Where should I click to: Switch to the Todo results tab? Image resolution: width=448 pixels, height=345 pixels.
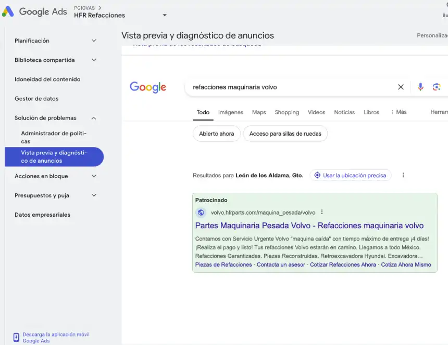(x=203, y=112)
